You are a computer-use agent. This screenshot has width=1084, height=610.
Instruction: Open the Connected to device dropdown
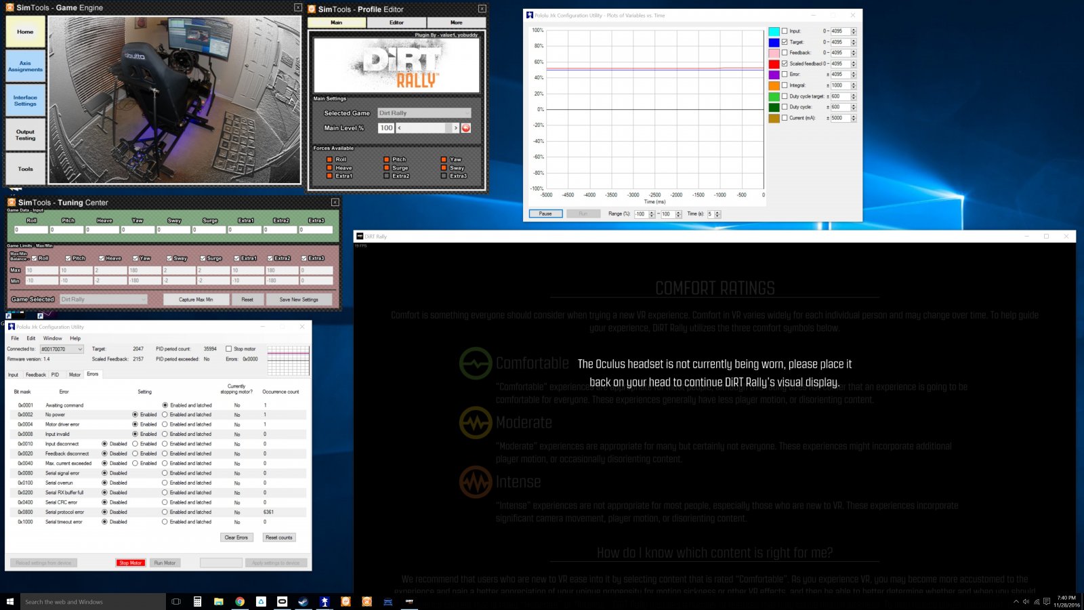tap(62, 350)
